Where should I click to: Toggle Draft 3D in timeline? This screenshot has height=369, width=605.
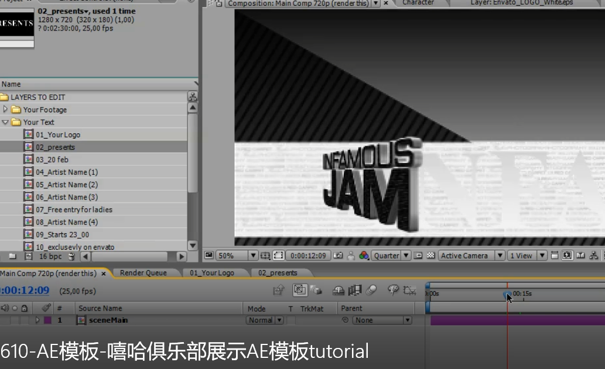(x=316, y=290)
